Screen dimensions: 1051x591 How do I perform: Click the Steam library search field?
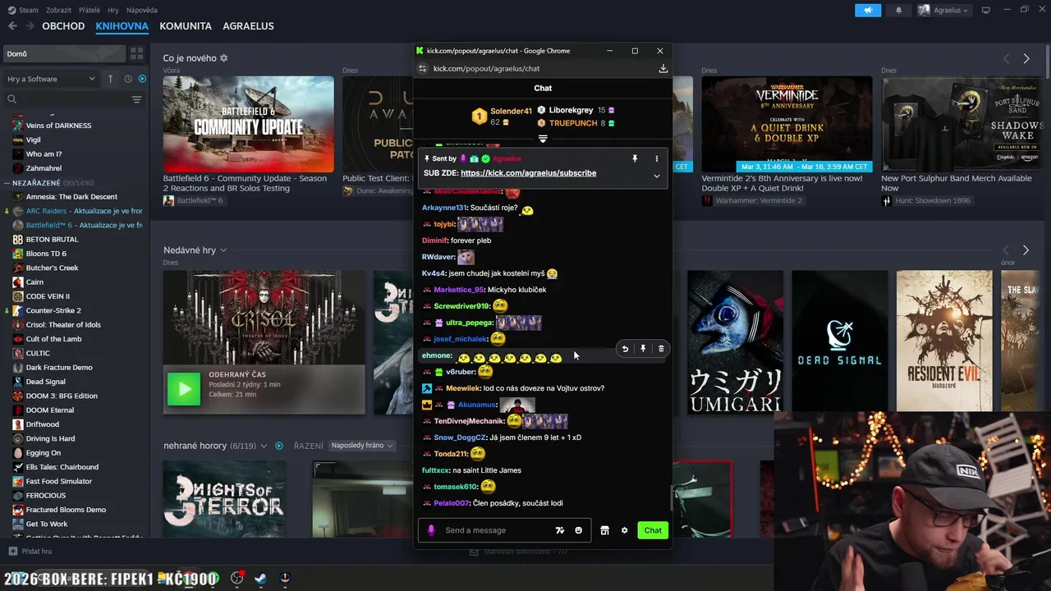tap(72, 99)
